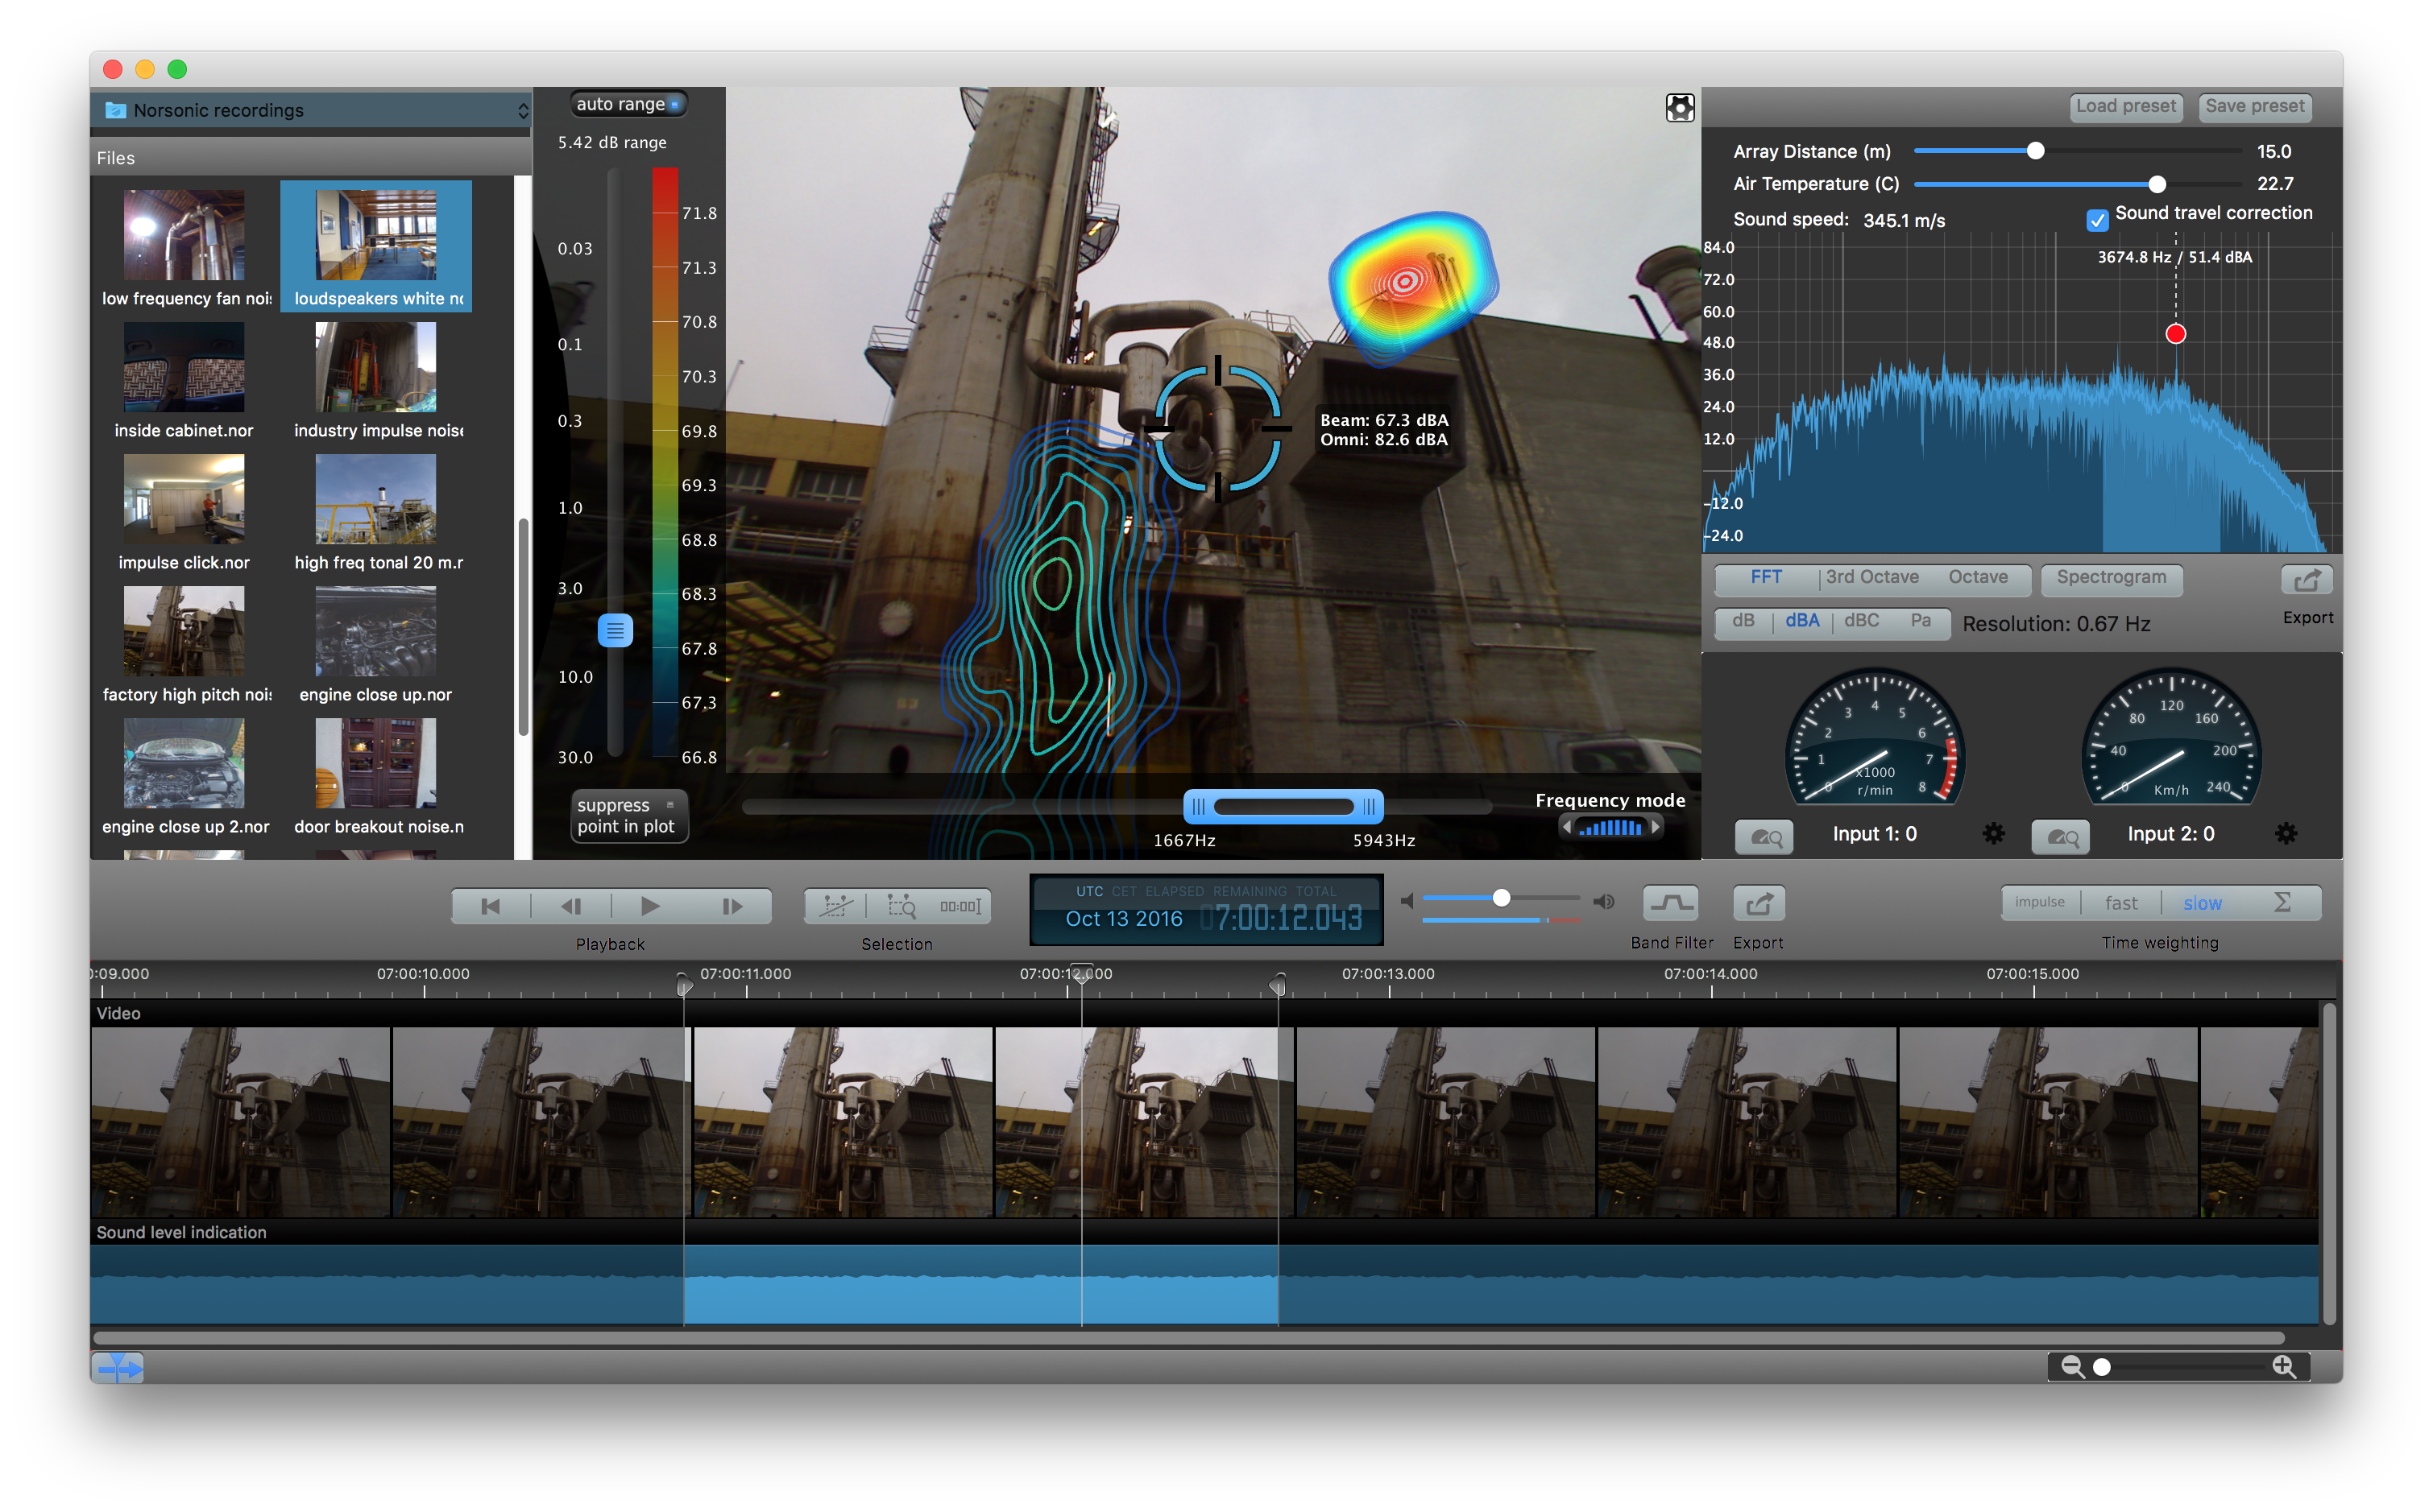Viewport: 2433px width, 1512px height.
Task: Click the frequency band range slider
Action: point(1283,806)
